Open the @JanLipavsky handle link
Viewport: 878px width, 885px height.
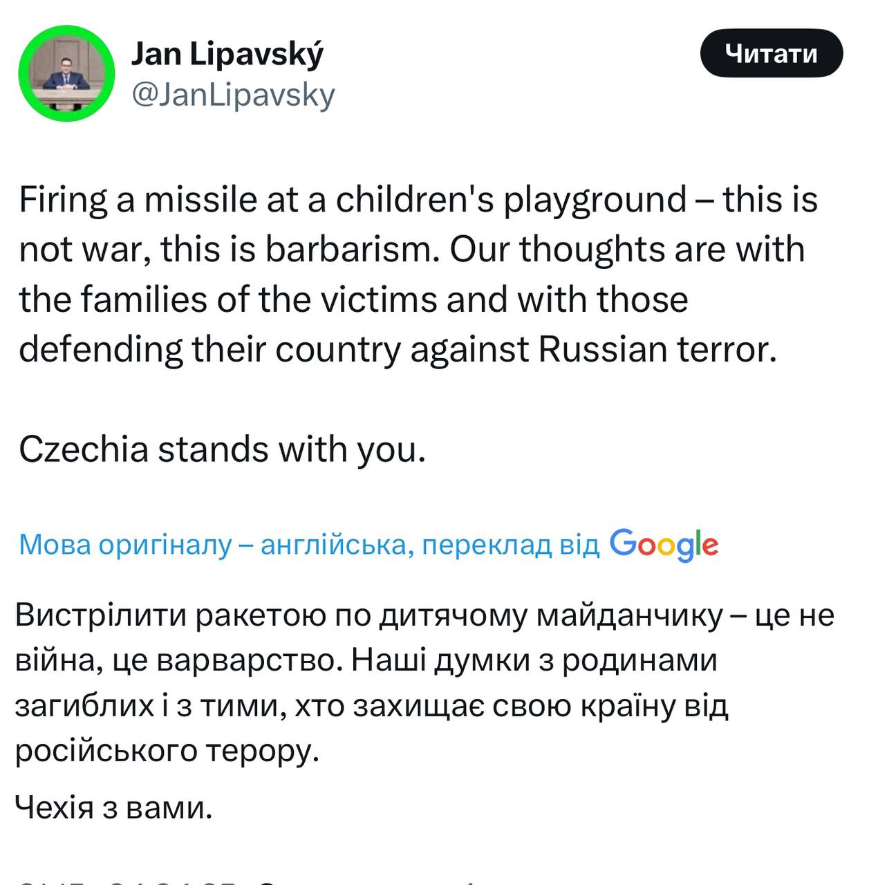[233, 95]
